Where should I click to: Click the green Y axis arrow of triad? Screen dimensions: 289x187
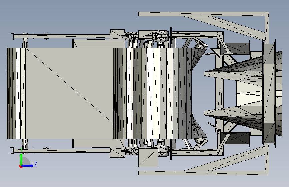(x=21, y=159)
